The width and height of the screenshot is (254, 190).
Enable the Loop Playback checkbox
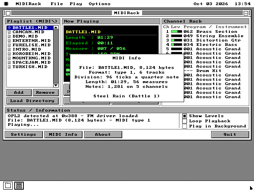click(x=184, y=121)
